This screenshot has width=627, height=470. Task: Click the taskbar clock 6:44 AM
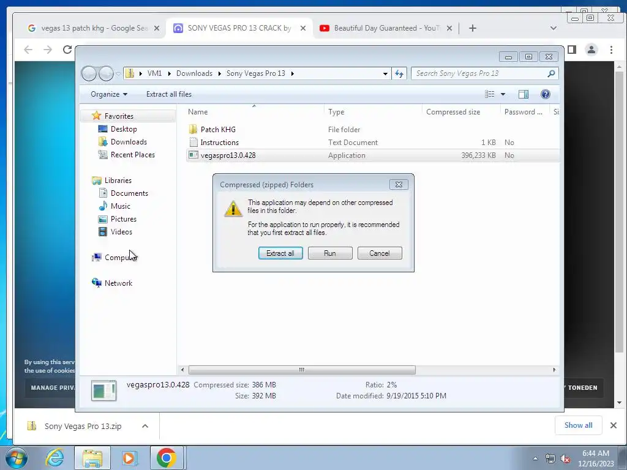[596, 453]
